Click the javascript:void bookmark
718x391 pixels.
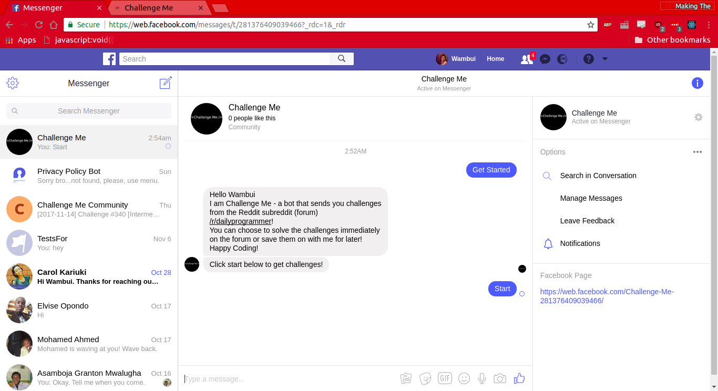click(79, 40)
